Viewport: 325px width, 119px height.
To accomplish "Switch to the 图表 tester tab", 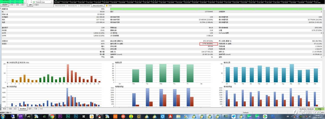I will [x=30, y=109].
